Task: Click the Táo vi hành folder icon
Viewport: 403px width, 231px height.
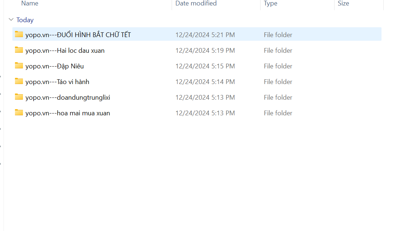Action: coord(19,81)
